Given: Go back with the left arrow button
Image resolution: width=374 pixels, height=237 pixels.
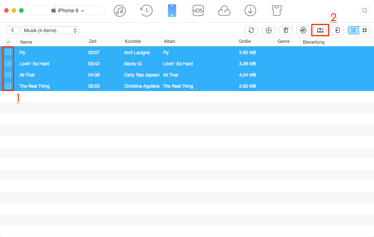Looking at the screenshot, I should [13, 30].
